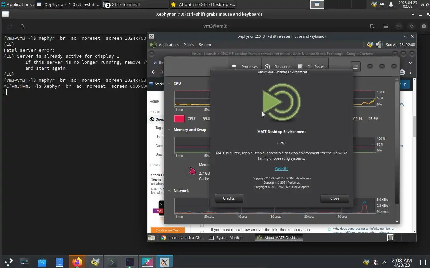Viewport: 430px width, 268px height.
Task: Expand hidden tray icons chevron in taskbar
Action: (384, 262)
